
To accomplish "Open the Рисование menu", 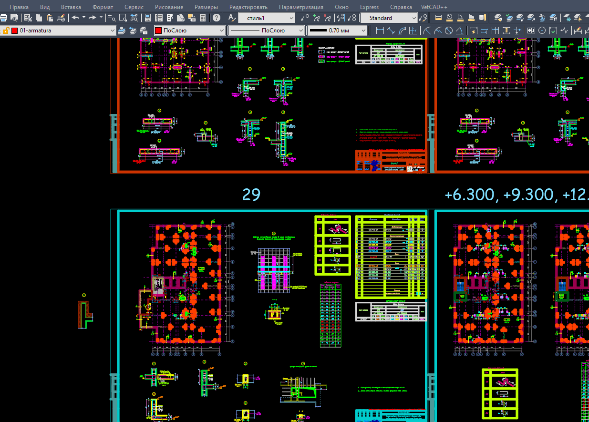I will (169, 7).
